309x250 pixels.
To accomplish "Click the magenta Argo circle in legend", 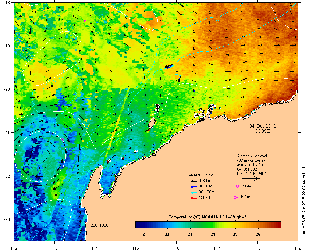I will [x=238, y=186].
